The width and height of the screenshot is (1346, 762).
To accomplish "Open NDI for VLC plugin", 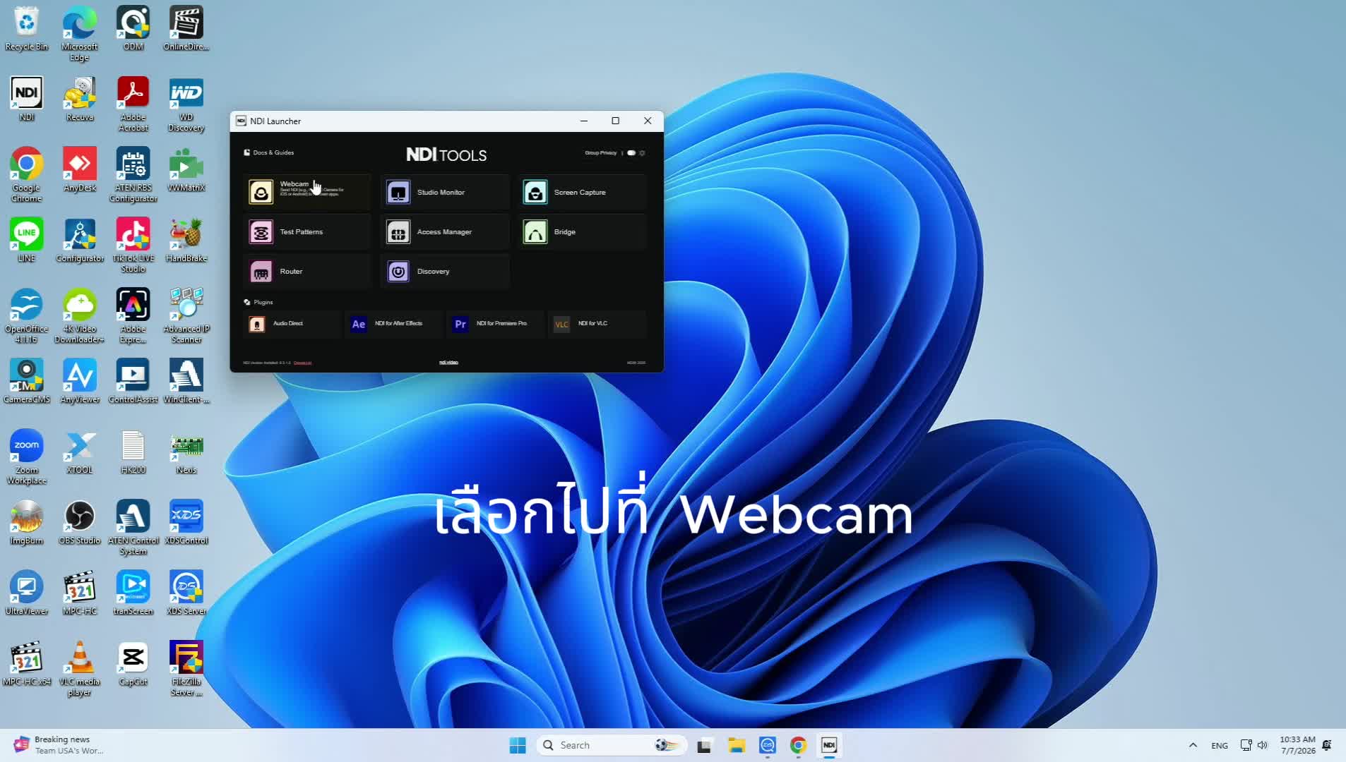I will (x=597, y=324).
